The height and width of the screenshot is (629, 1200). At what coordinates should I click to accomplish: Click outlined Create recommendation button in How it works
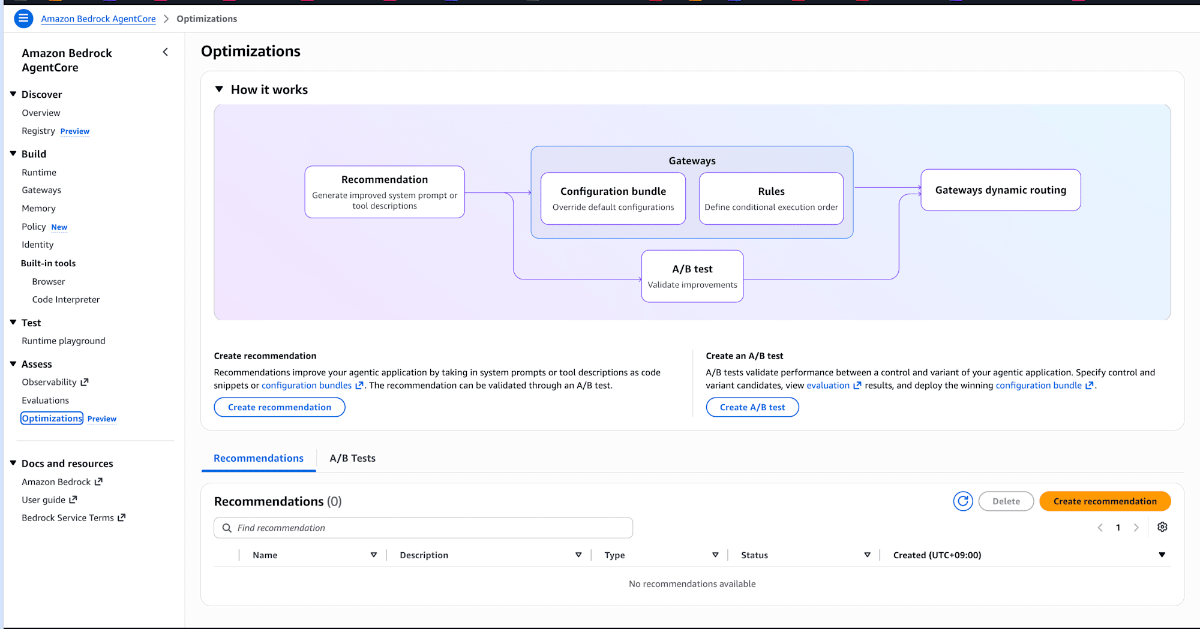click(x=280, y=407)
